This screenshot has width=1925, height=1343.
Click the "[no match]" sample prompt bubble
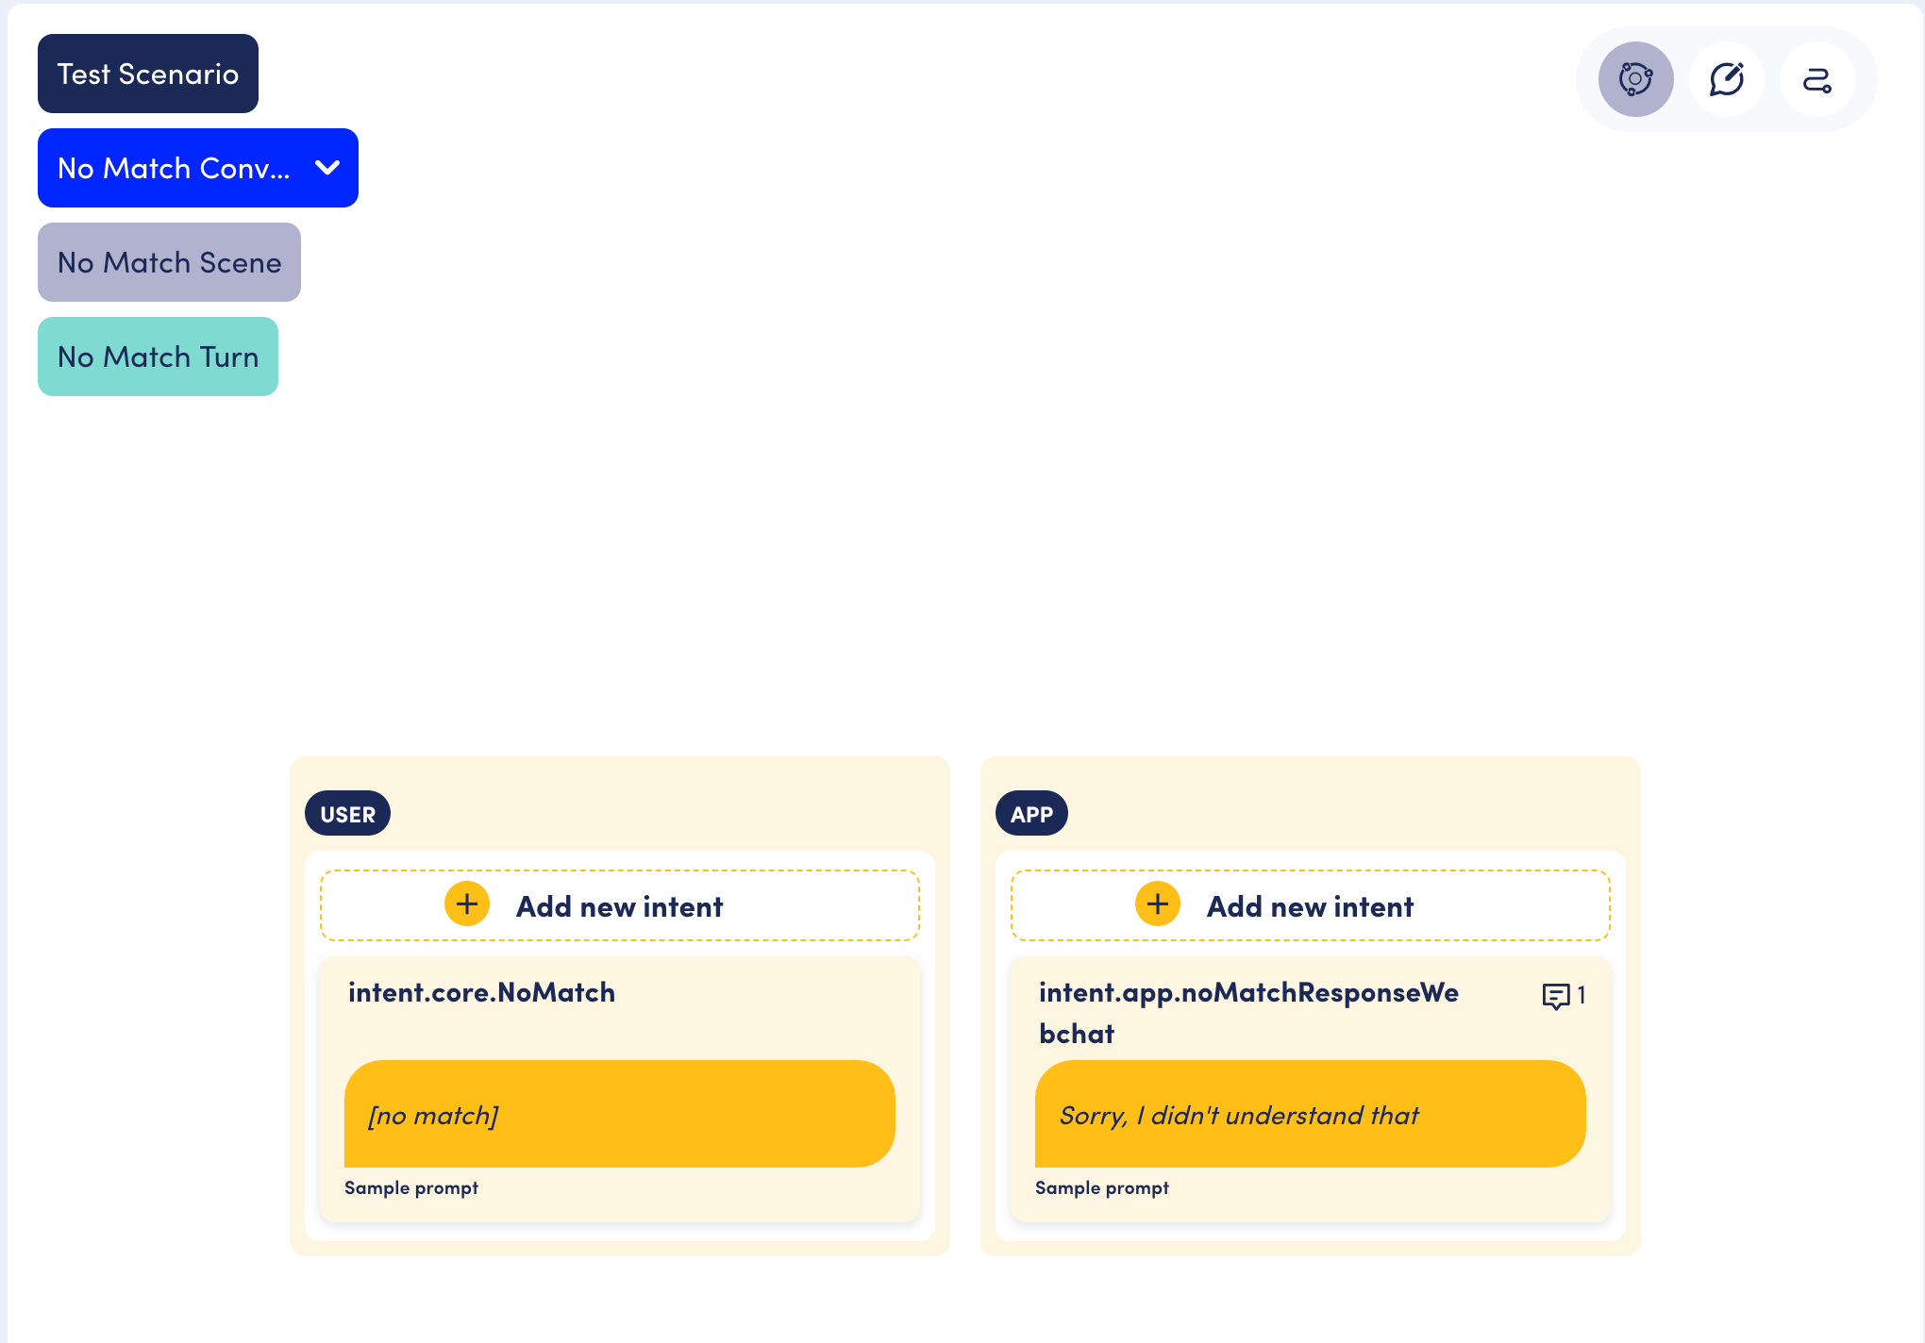(619, 1114)
